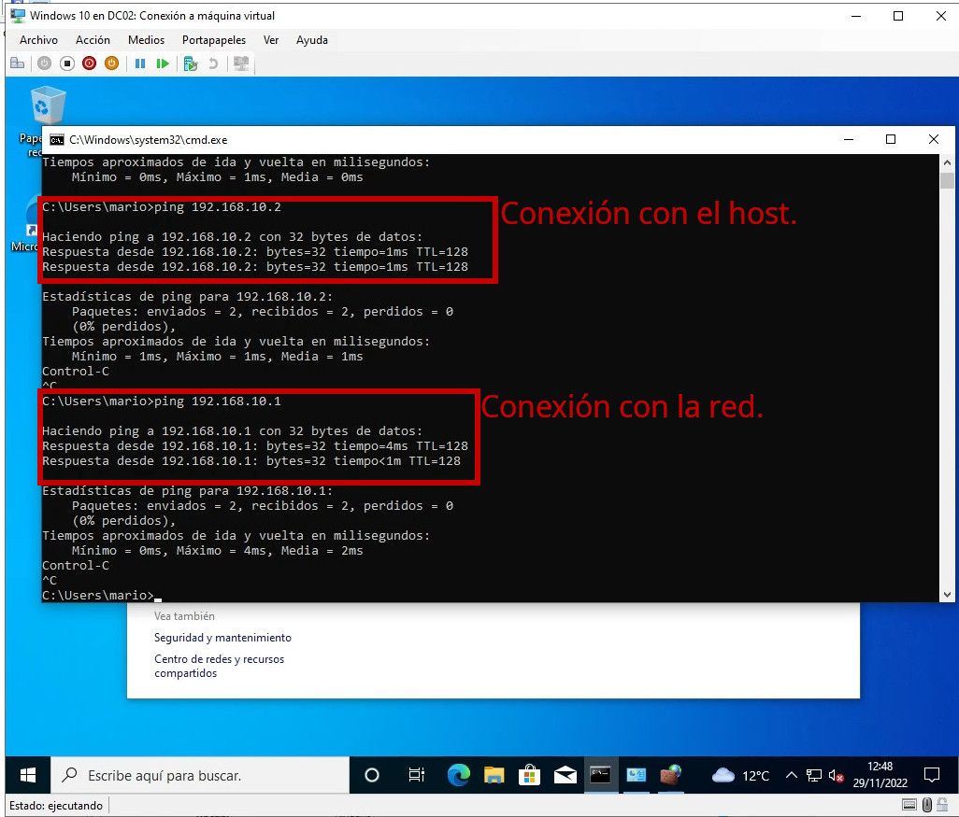Launch Microsoft Store from the taskbar

[x=529, y=775]
